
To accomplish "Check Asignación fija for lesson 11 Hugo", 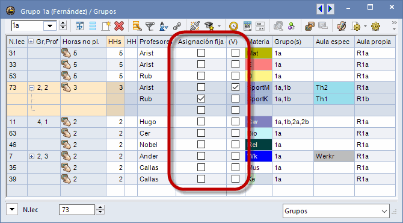I will [x=201, y=122].
